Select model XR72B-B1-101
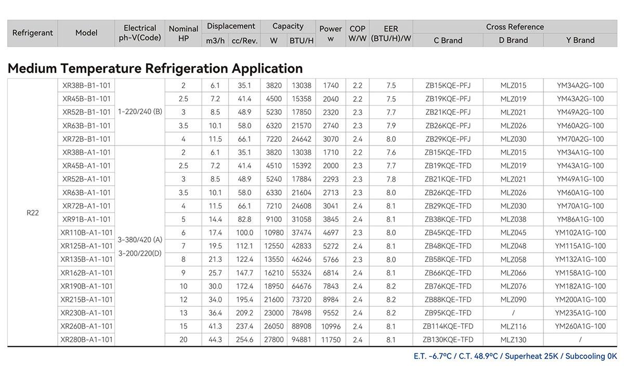Screen dimensions: 624x369 (x=86, y=139)
